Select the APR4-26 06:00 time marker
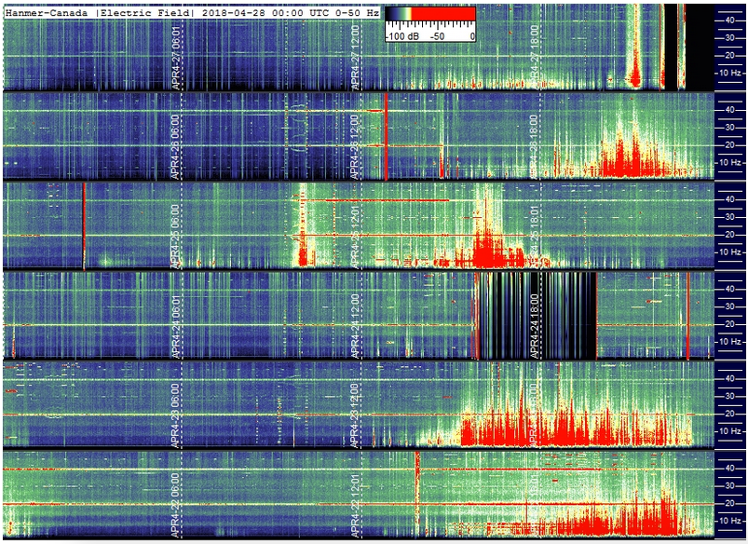The width and height of the screenshot is (748, 544). pos(176,146)
